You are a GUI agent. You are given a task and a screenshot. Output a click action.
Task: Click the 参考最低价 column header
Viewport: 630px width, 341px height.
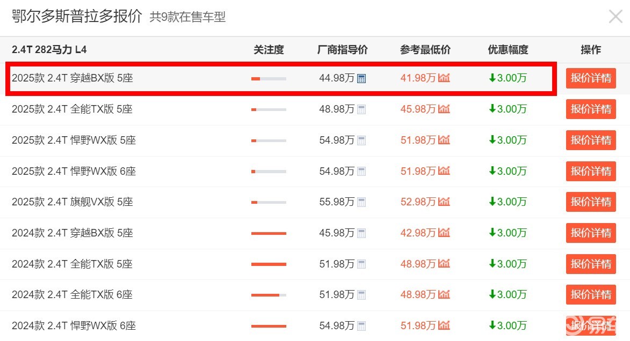(x=425, y=50)
